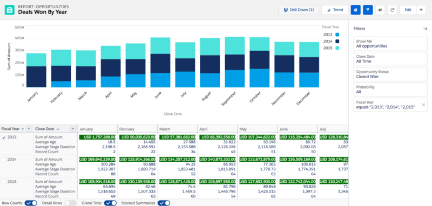Remove the Fiscal Year filter with X
Image resolution: width=432 pixels, height=206 pixels.
(423, 105)
